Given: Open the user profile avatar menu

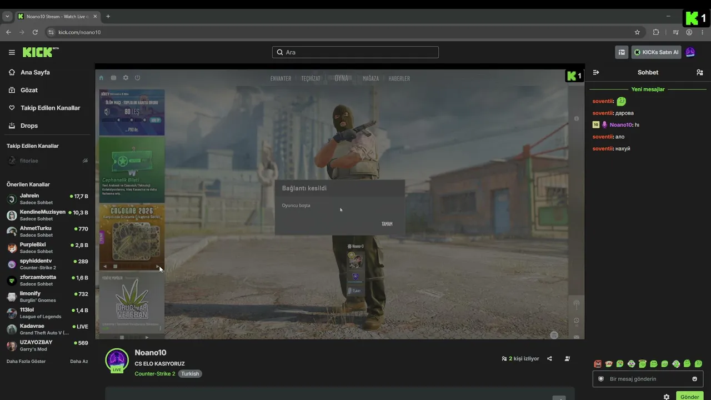Looking at the screenshot, I should (x=690, y=52).
